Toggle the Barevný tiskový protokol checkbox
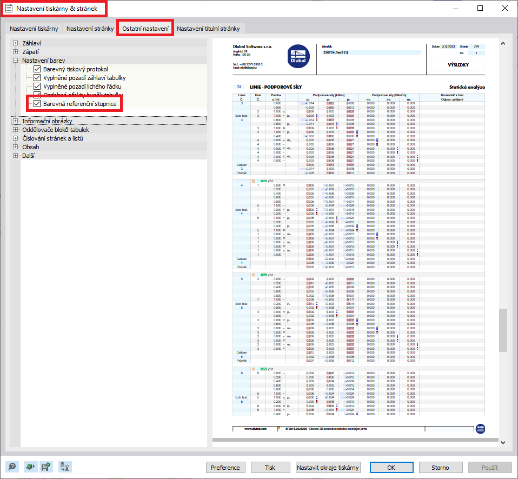This screenshot has width=518, height=479. [x=37, y=69]
